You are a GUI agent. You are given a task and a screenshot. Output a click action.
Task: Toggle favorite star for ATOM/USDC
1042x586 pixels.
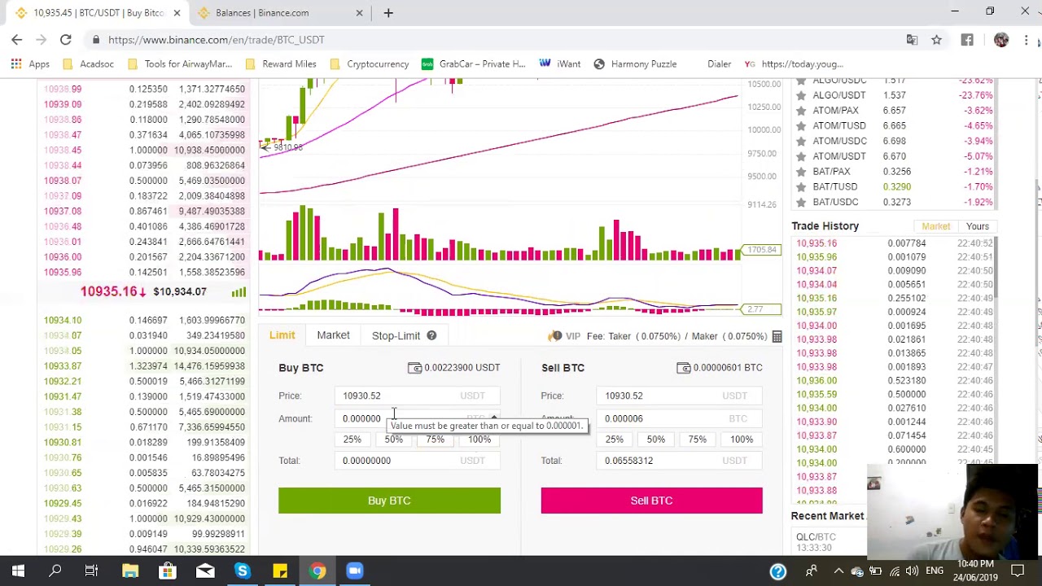tap(801, 141)
